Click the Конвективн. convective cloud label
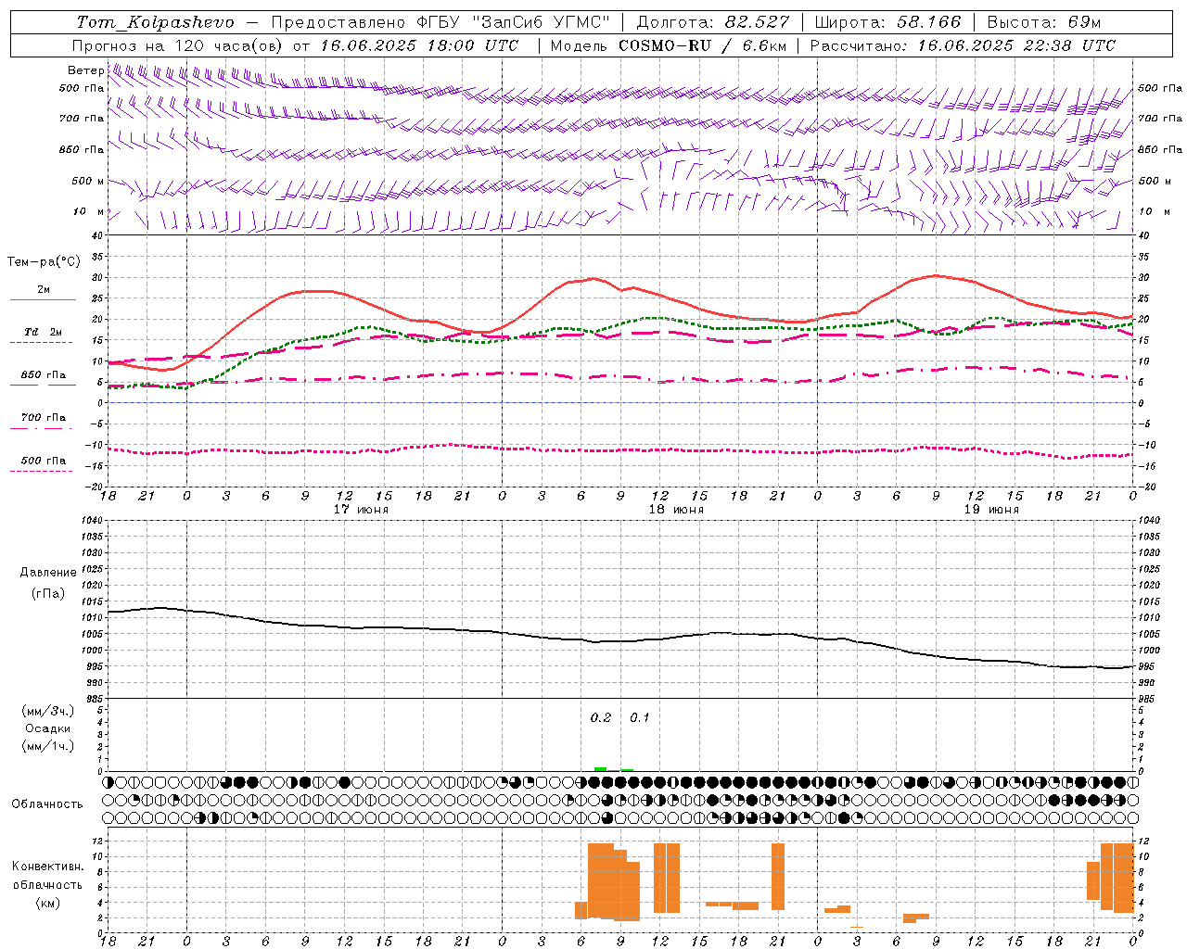The image size is (1187, 949). pos(48,867)
